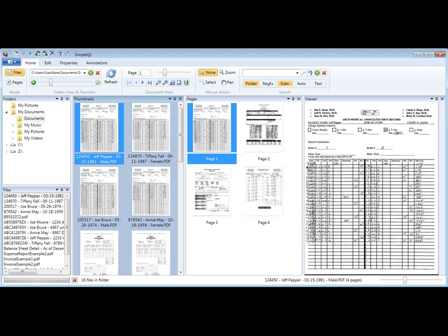Toggle the Text search option
The width and height of the screenshot is (448, 336).
point(318,83)
